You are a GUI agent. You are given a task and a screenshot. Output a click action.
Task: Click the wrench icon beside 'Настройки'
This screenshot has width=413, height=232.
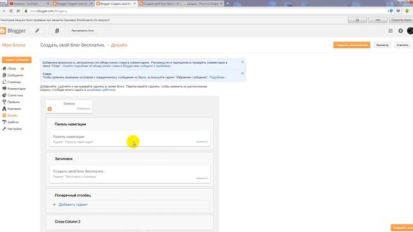tap(5, 129)
